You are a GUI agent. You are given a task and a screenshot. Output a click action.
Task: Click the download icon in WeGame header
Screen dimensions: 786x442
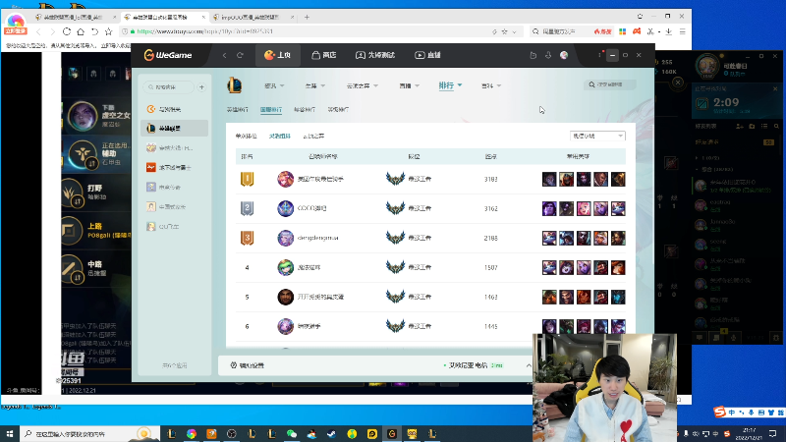[548, 55]
